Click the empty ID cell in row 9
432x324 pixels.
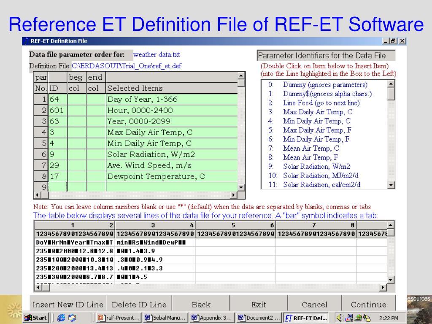coord(57,187)
